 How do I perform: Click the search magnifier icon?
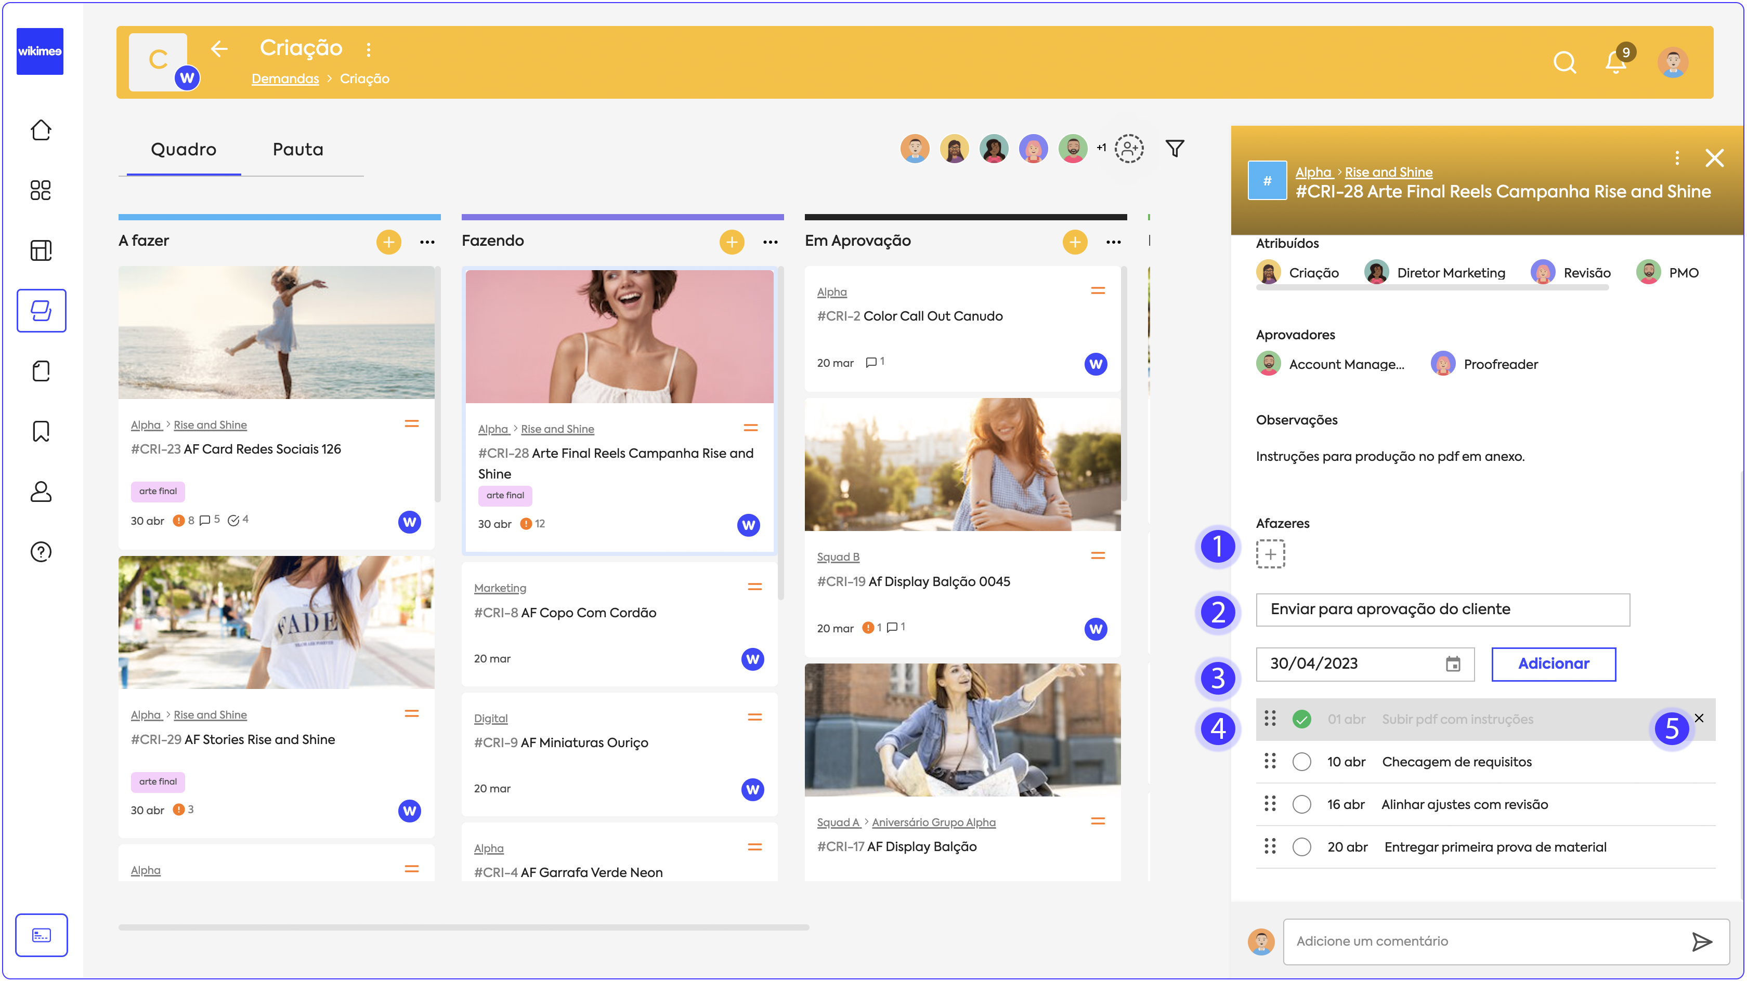coord(1564,62)
